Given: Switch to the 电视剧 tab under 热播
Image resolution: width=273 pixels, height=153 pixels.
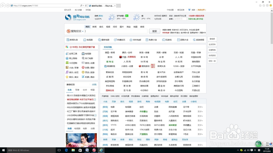Looking at the screenshot, I should (77, 128).
